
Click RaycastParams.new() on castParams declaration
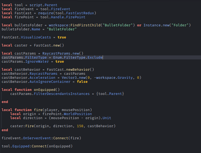pyautogui.click(x=63, y=54)
